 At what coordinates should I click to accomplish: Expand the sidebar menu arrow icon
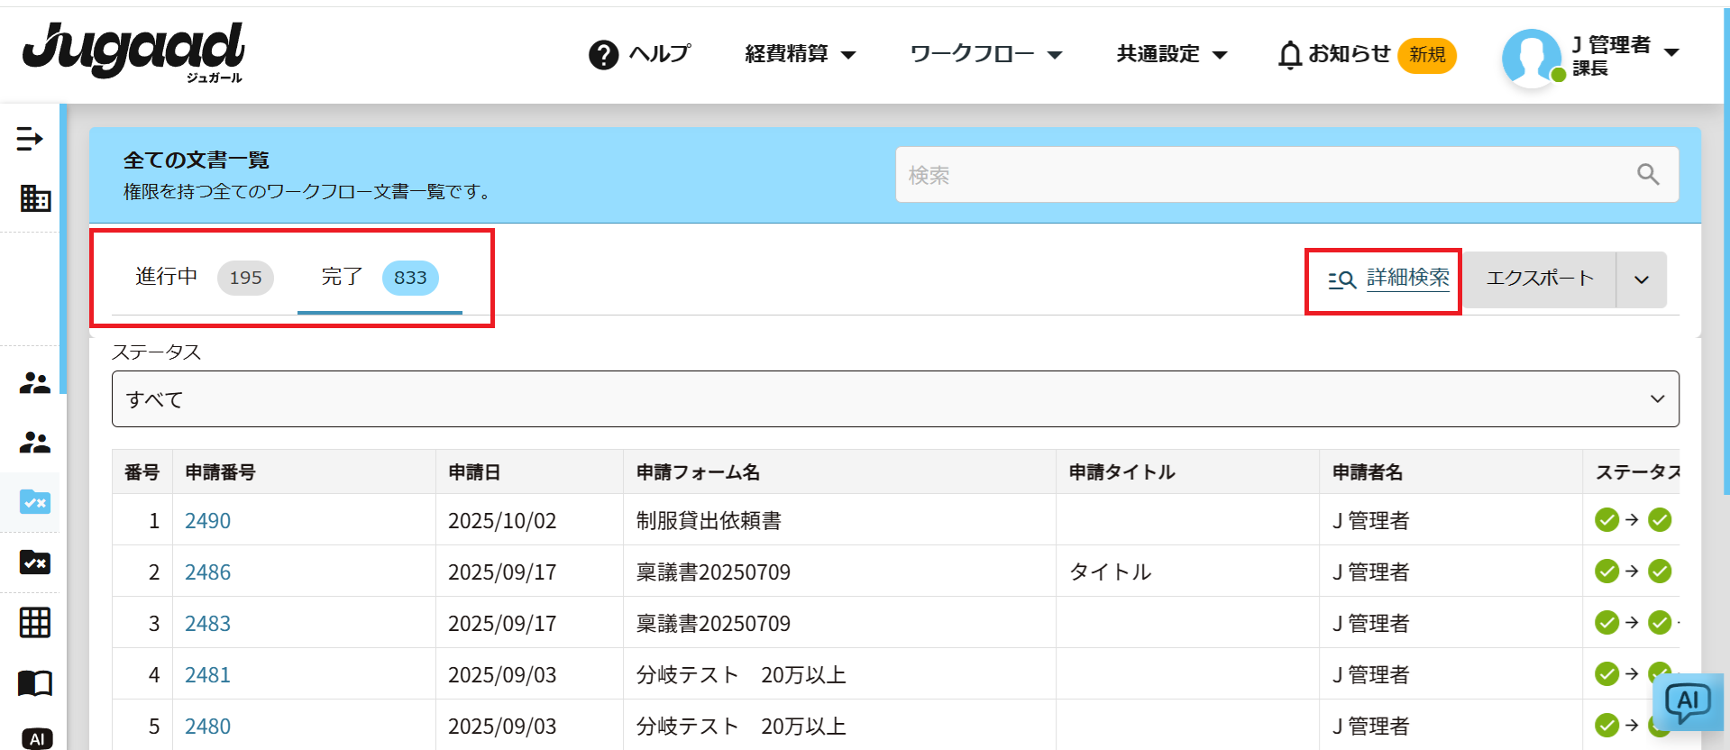(x=30, y=139)
